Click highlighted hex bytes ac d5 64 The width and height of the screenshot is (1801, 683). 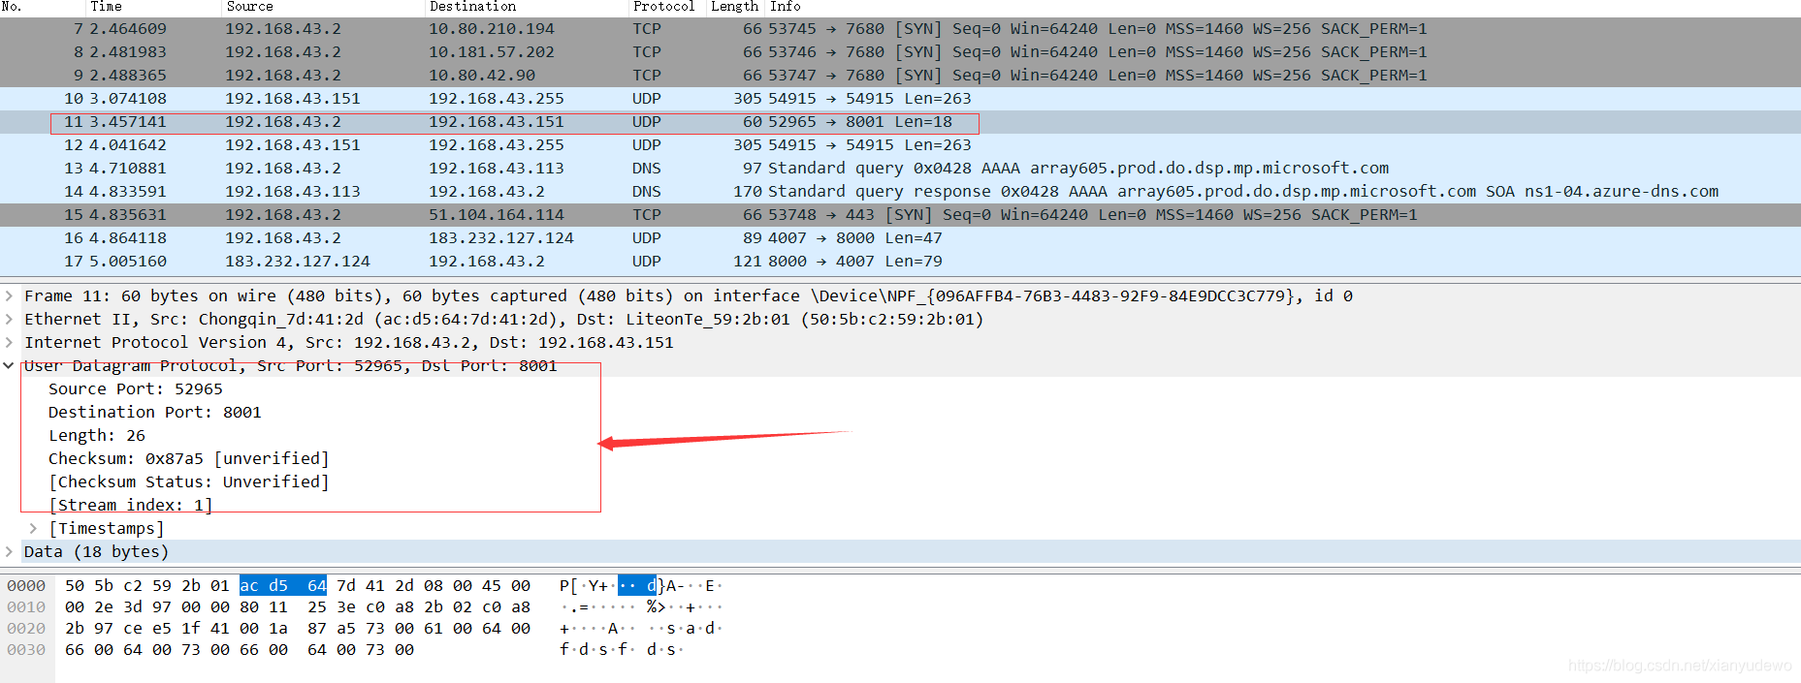pyautogui.click(x=283, y=586)
